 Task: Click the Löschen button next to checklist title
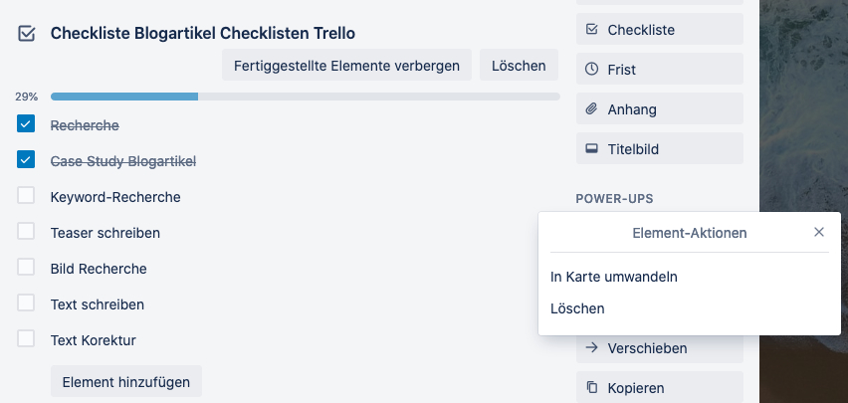[x=519, y=66]
